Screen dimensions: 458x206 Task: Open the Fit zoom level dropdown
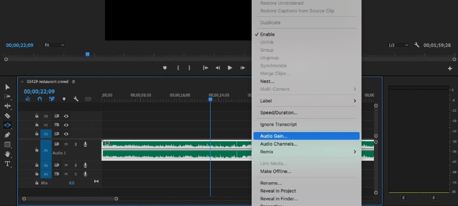pos(54,45)
